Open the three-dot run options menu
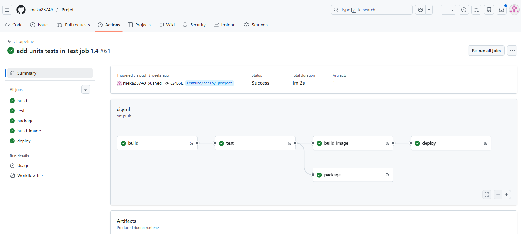This screenshot has width=521, height=234. click(512, 51)
